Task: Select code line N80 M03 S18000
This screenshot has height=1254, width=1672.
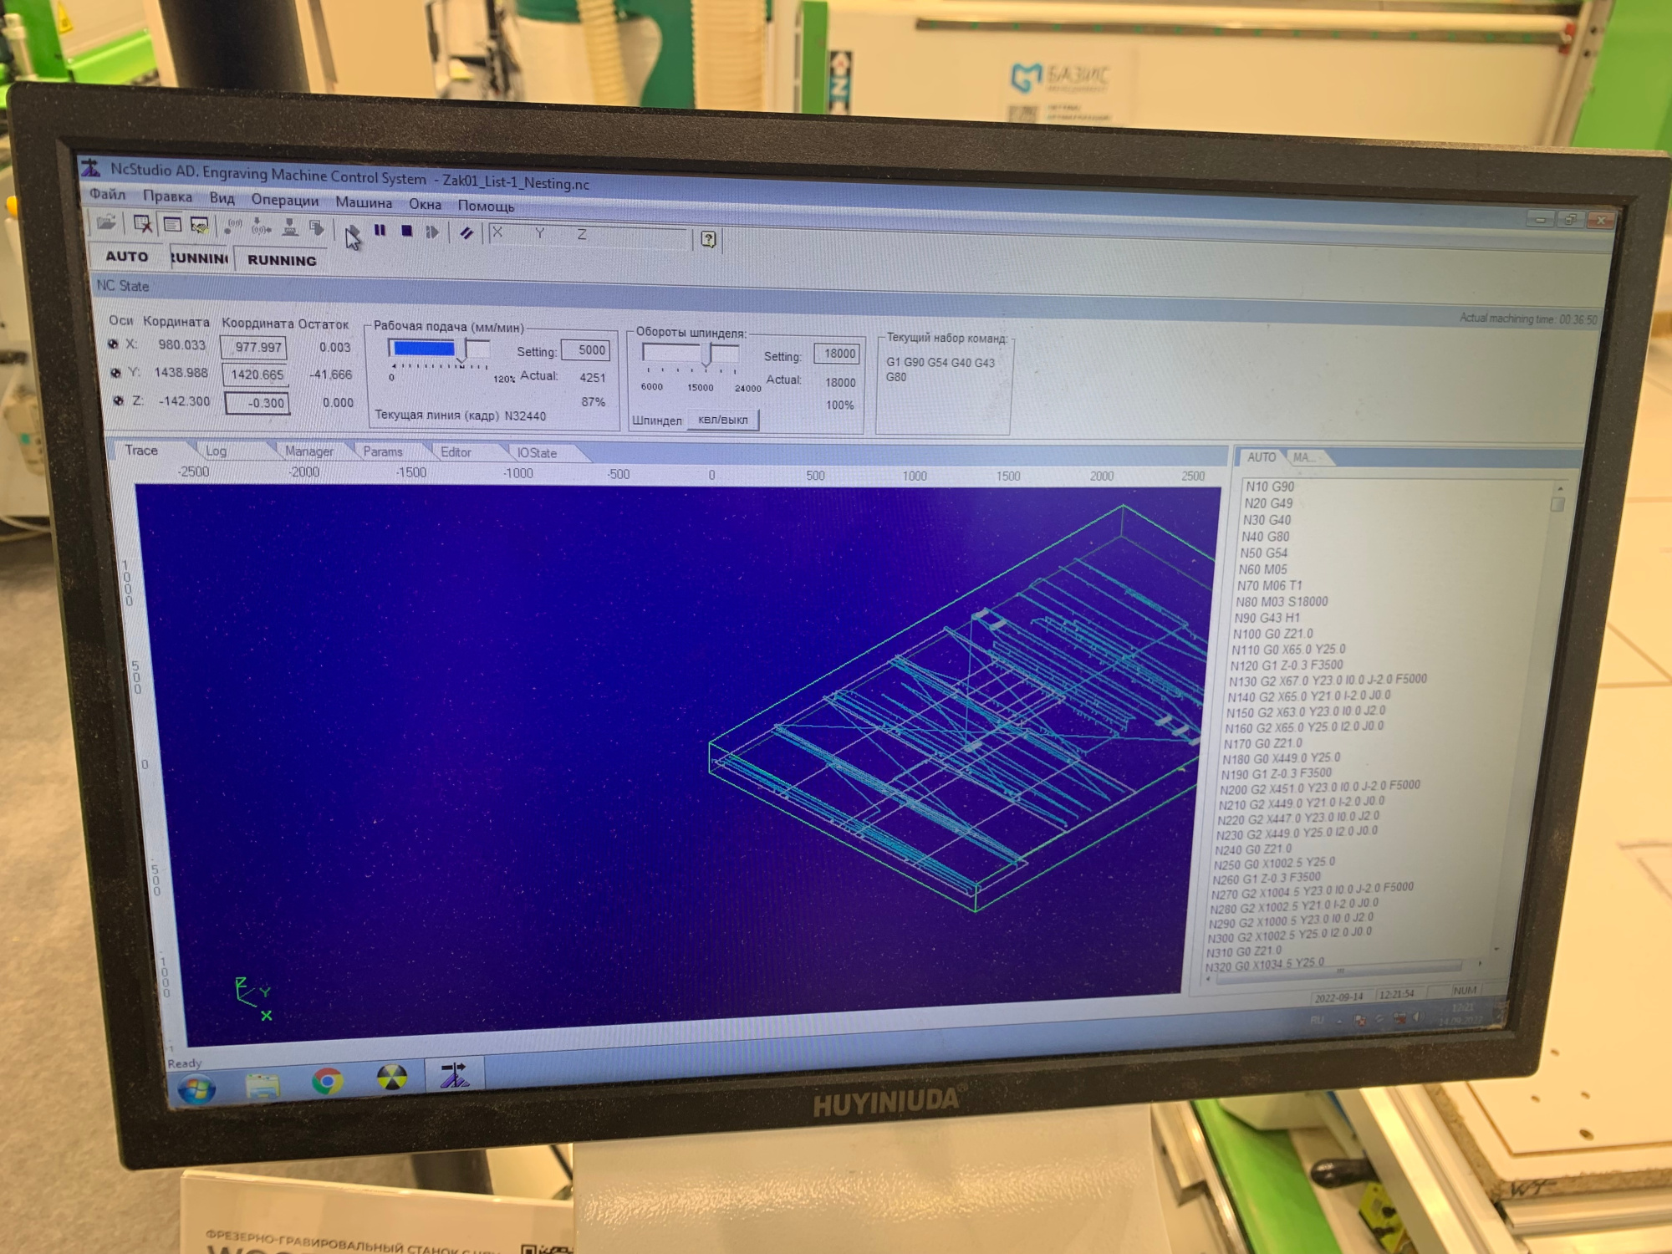Action: [x=1282, y=601]
